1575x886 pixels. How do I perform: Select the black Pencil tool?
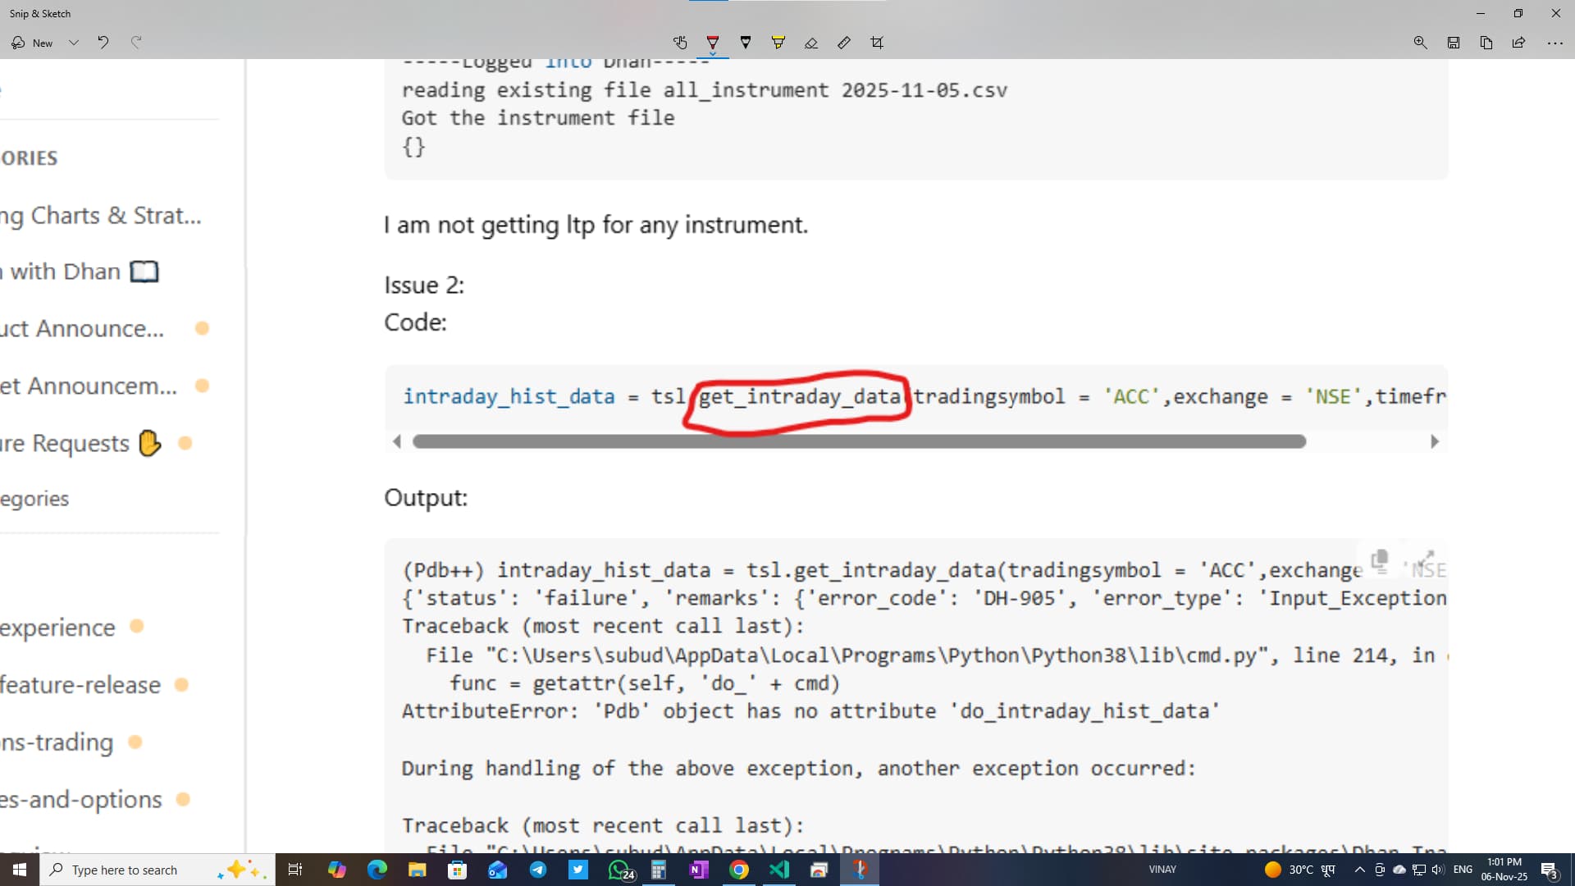(745, 43)
